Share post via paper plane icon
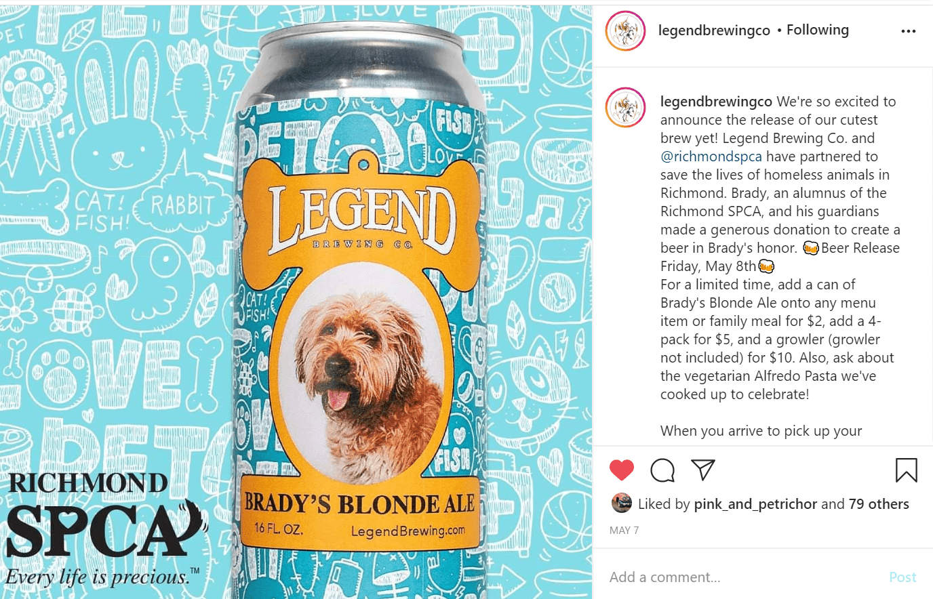 pyautogui.click(x=703, y=470)
